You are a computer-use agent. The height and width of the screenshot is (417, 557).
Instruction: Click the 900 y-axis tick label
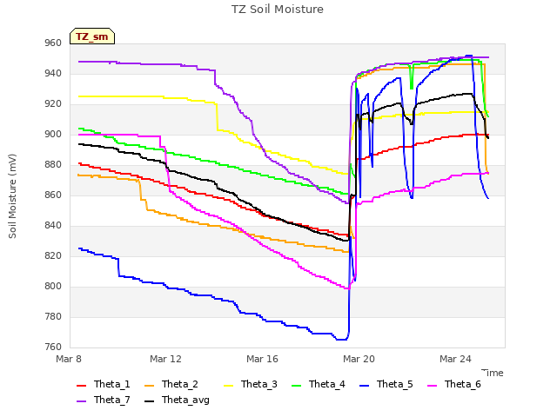point(53,135)
